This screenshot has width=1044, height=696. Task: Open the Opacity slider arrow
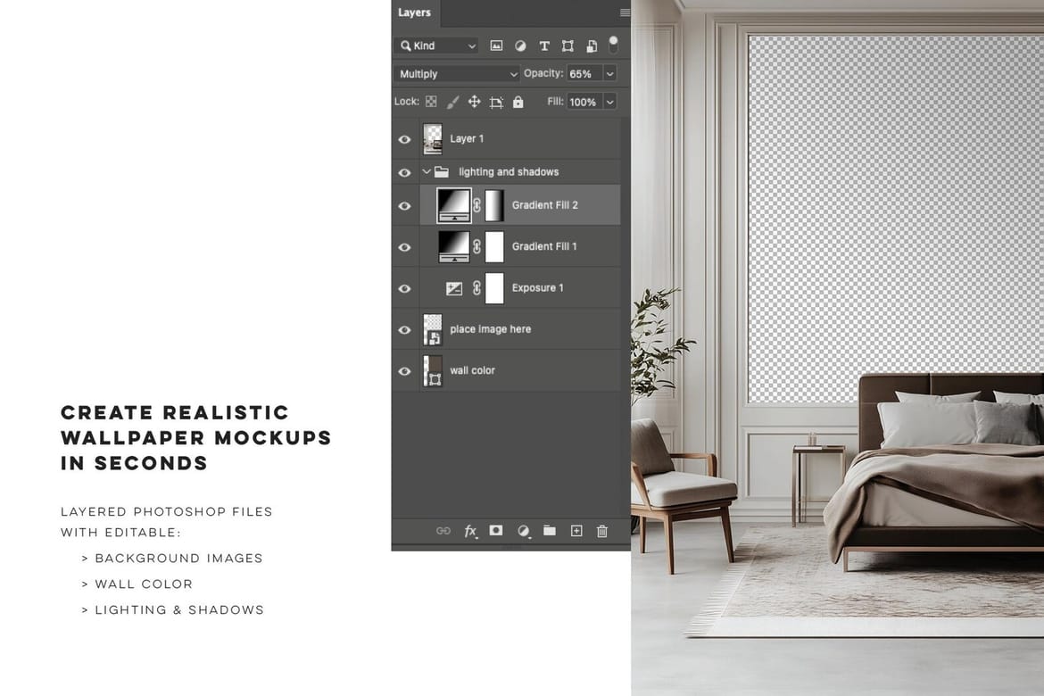point(609,74)
